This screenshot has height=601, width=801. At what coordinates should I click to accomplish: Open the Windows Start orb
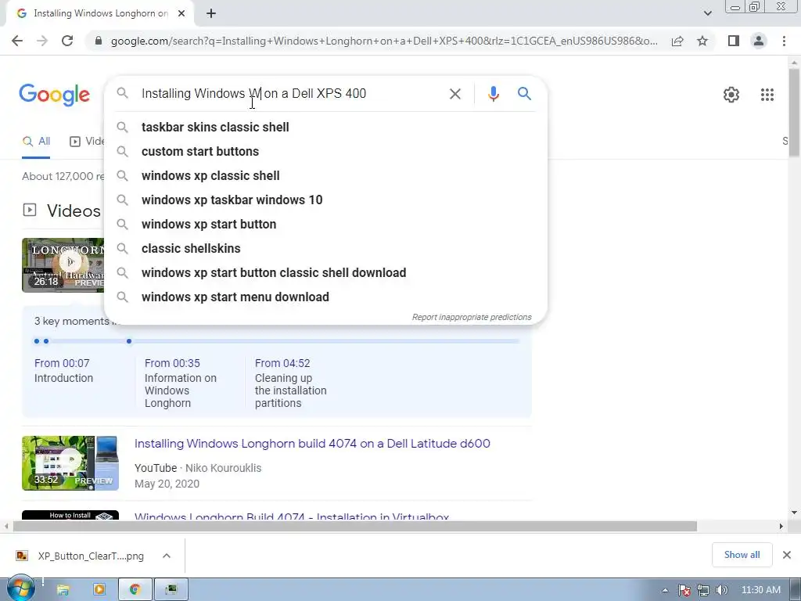[21, 588]
